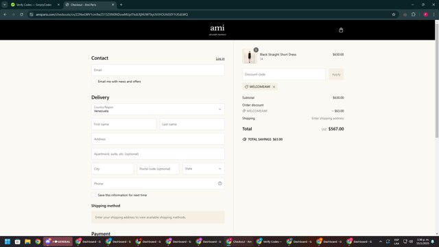439x247 pixels.
Task: Click the ami logo in header
Action: (x=217, y=30)
